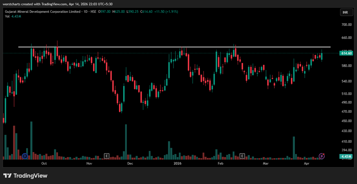Click the Nov label on time axis
This screenshot has width=357, height=184.
89,163
